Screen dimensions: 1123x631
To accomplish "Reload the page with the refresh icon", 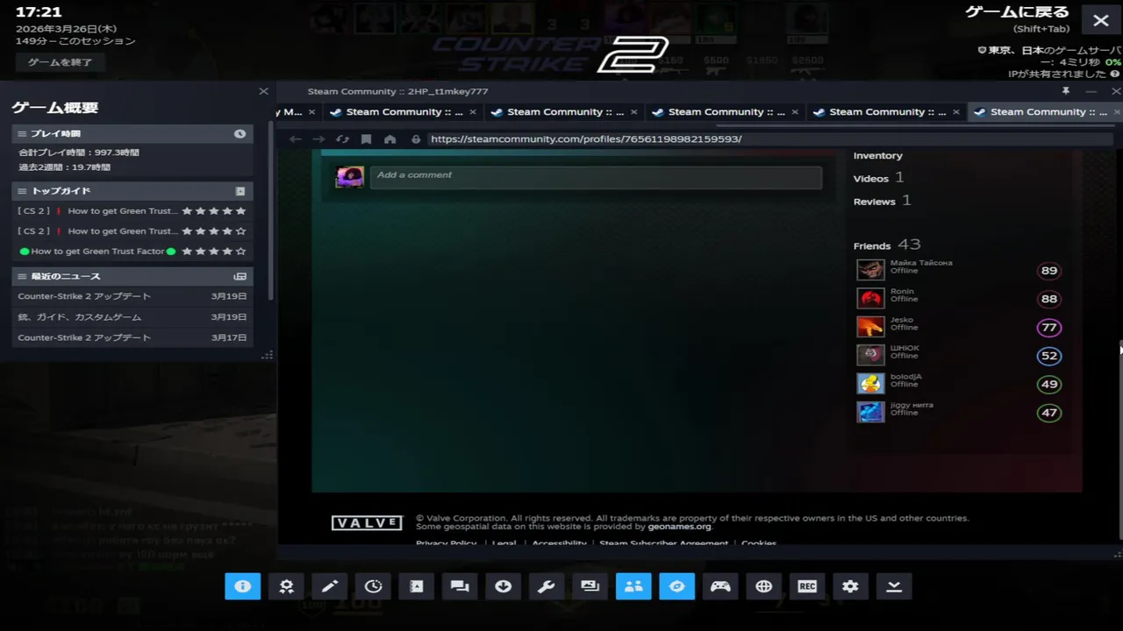I will (342, 139).
